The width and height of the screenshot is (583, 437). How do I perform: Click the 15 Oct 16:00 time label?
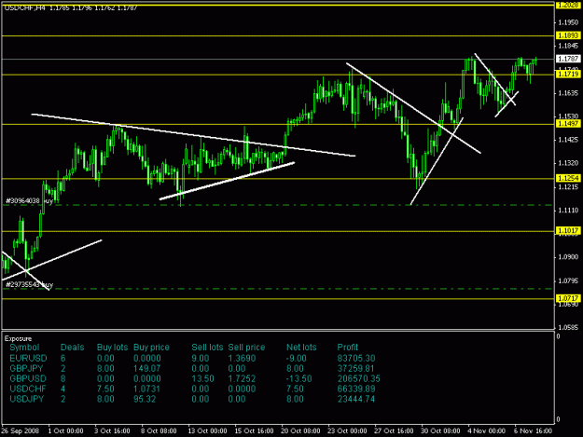[254, 431]
